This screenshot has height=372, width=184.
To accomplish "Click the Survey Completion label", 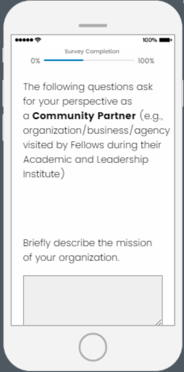I will click(x=92, y=51).
